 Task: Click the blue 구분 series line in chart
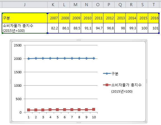point(61,58)
